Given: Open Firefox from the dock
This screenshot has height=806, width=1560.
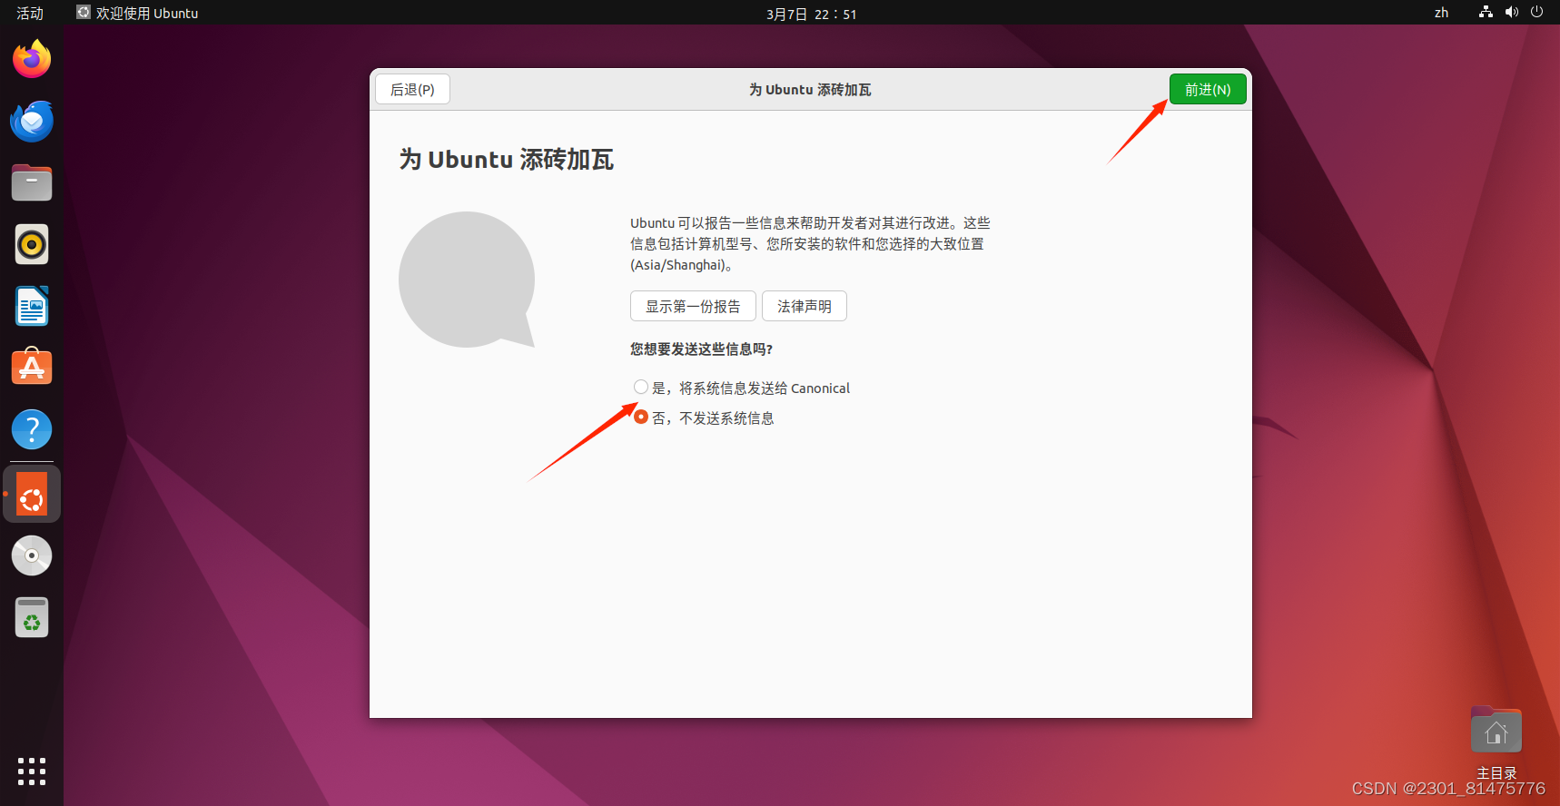Looking at the screenshot, I should pyautogui.click(x=32, y=59).
